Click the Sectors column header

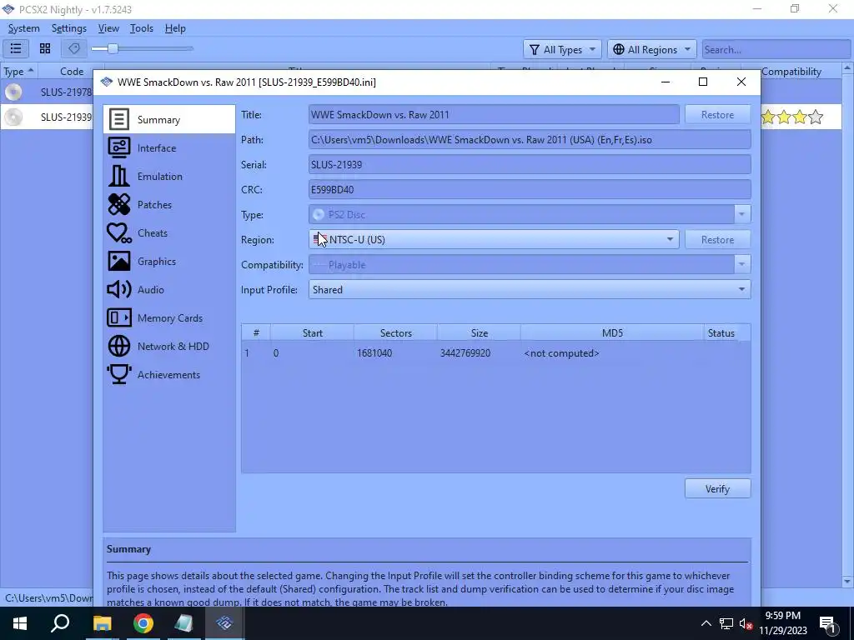(395, 333)
